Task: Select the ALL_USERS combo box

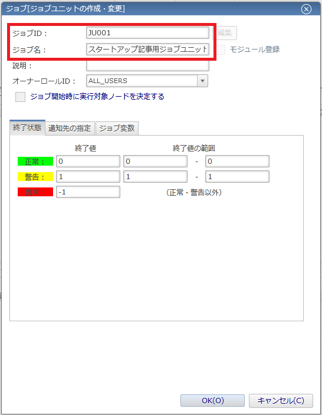Action: [147, 81]
